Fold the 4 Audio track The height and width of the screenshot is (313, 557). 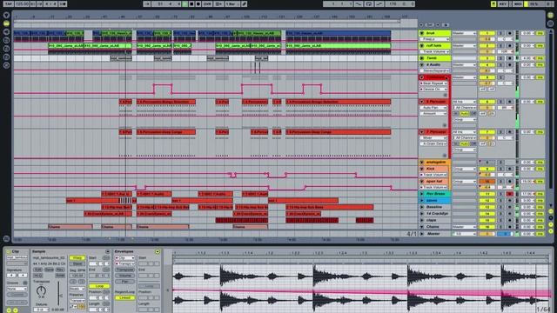pyautogui.click(x=421, y=65)
